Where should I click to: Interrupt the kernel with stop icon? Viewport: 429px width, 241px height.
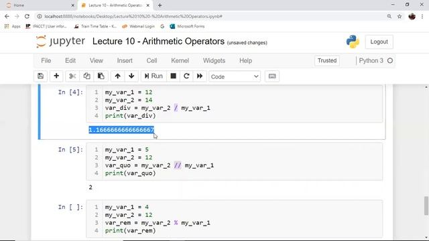click(x=173, y=76)
